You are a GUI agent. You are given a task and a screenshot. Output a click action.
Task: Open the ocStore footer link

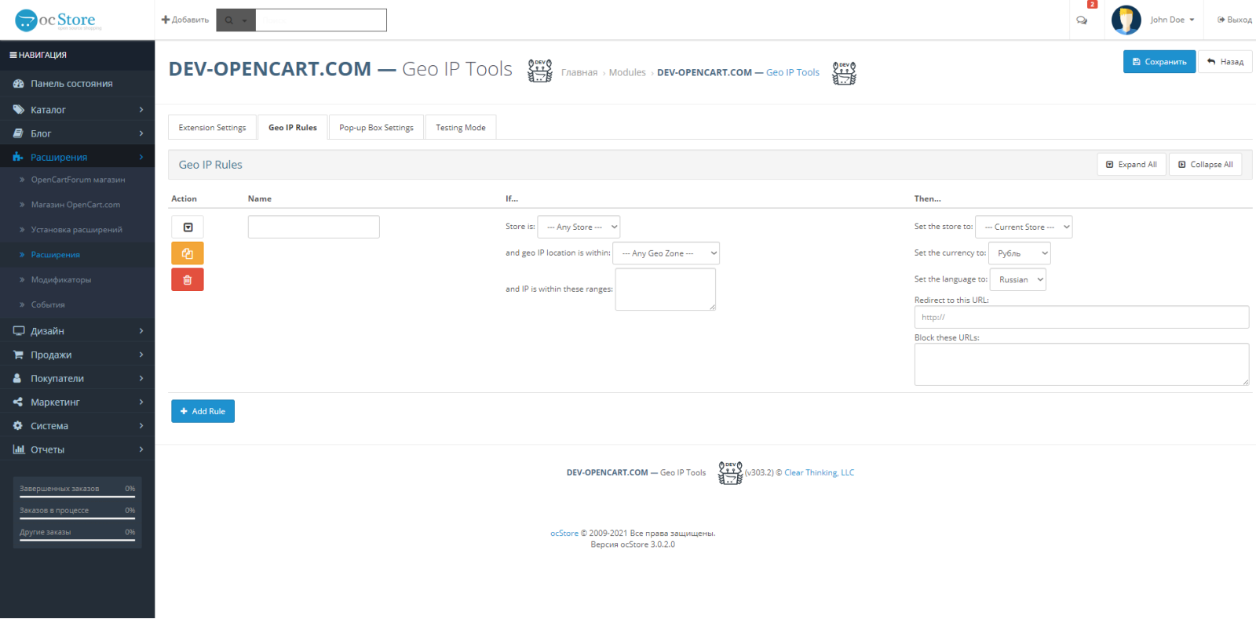[x=564, y=533]
